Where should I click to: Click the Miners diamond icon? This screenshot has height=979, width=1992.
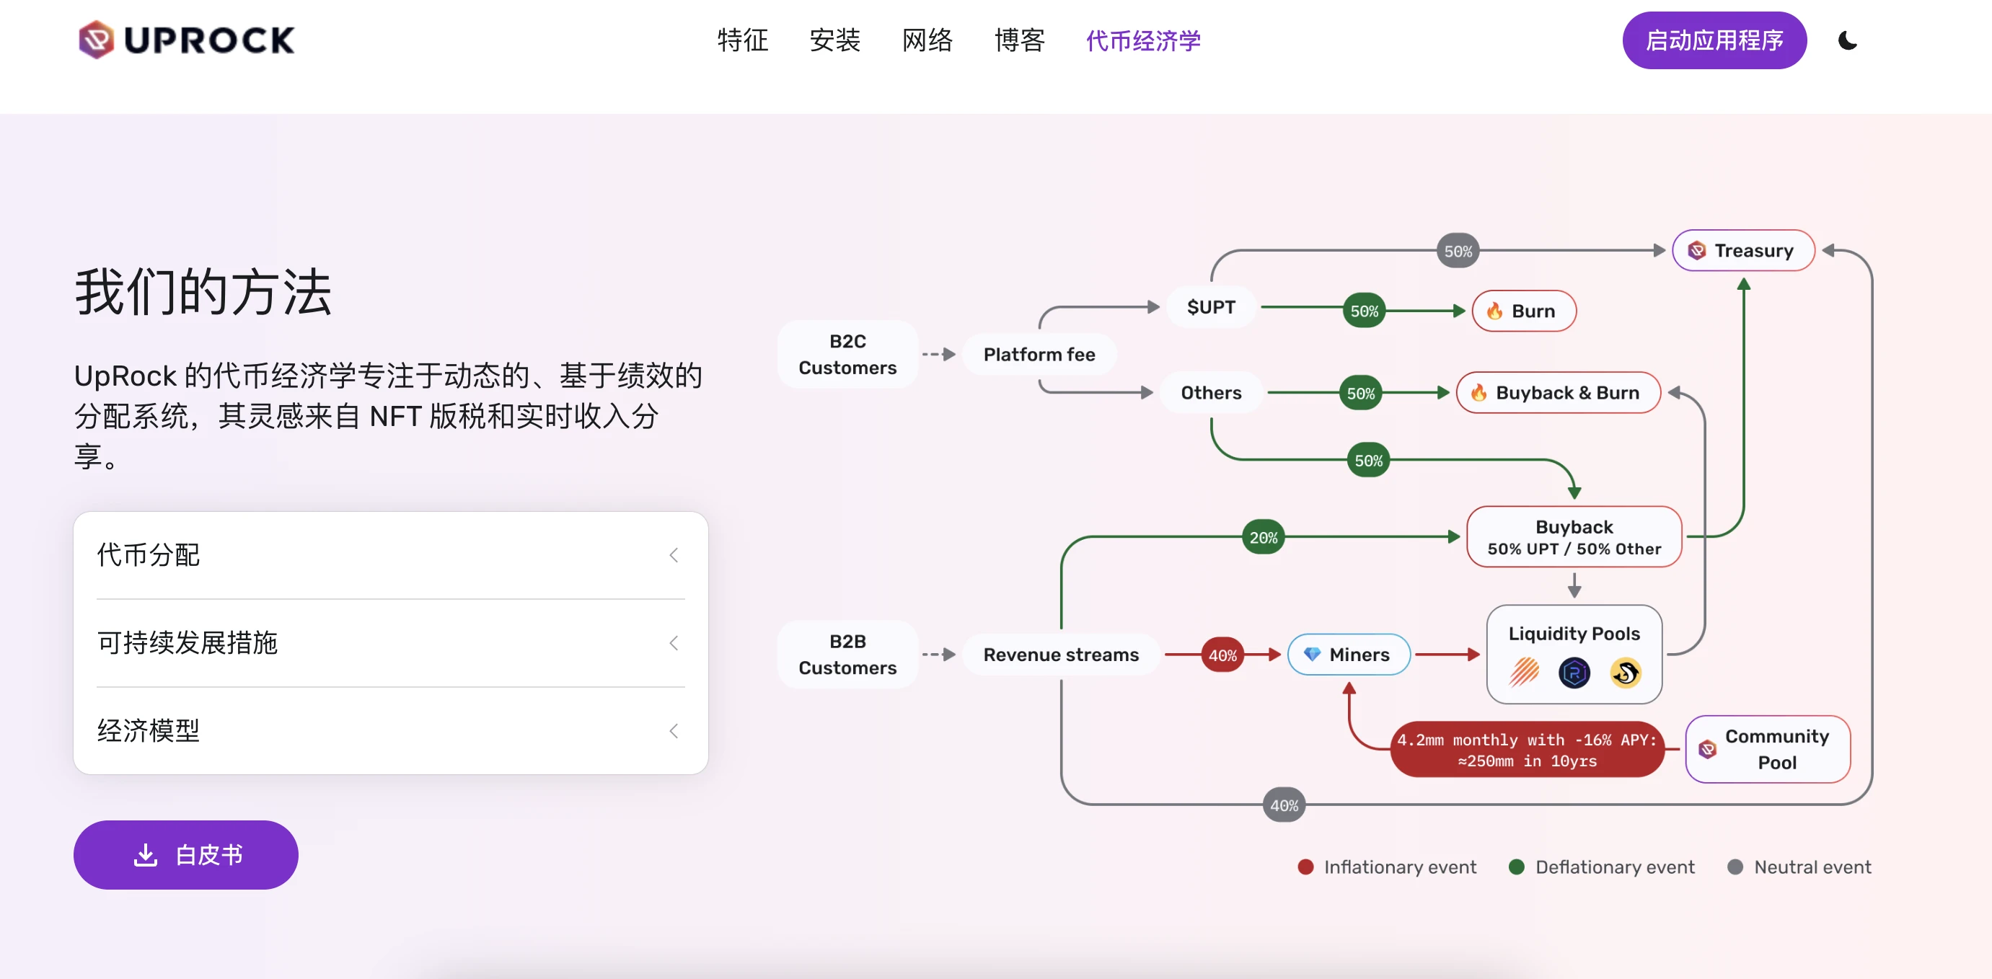click(1313, 654)
